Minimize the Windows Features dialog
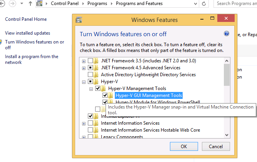 (x=202, y=19)
